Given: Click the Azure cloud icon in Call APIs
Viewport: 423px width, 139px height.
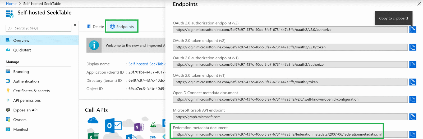Looking at the screenshot, I should click(93, 121).
